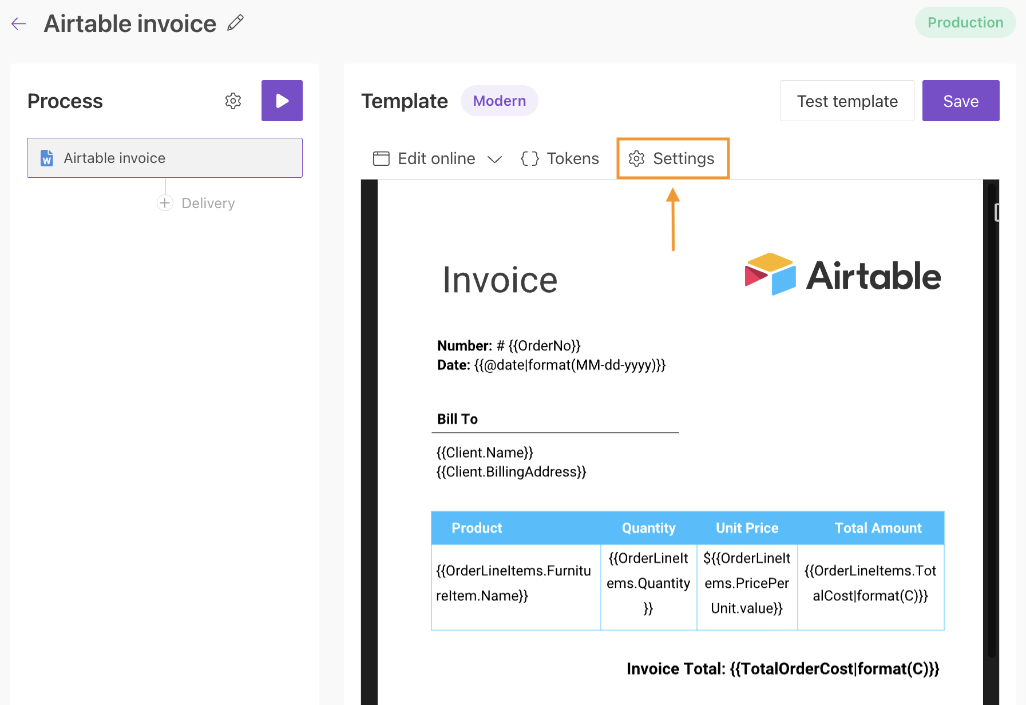Click the Production status badge
Viewport: 1026px width, 705px height.
pyautogui.click(x=965, y=23)
